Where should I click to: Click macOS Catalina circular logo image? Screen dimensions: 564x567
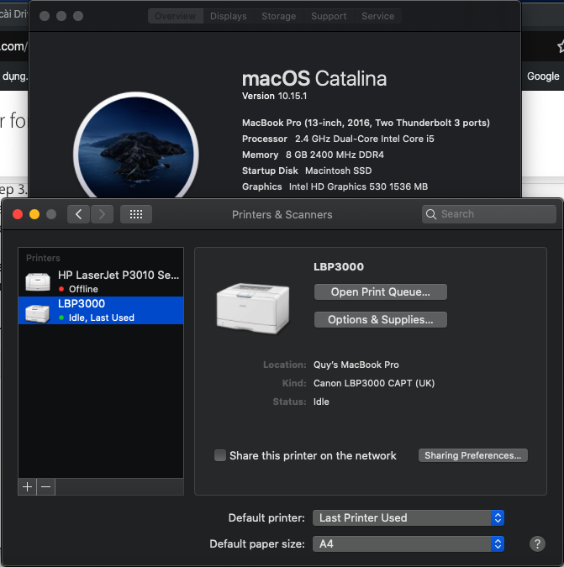(x=136, y=144)
